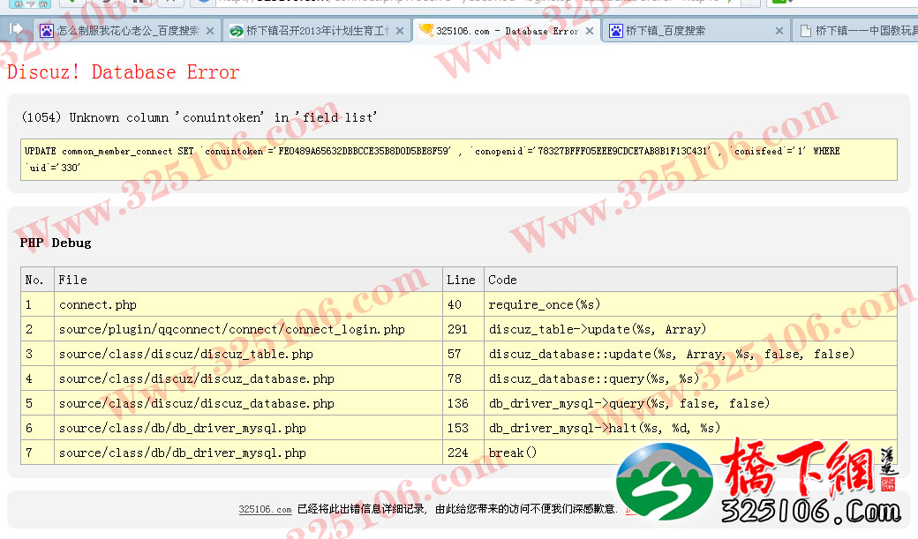918x539 pixels.
Task: Click the Line column header
Action: [x=462, y=280]
